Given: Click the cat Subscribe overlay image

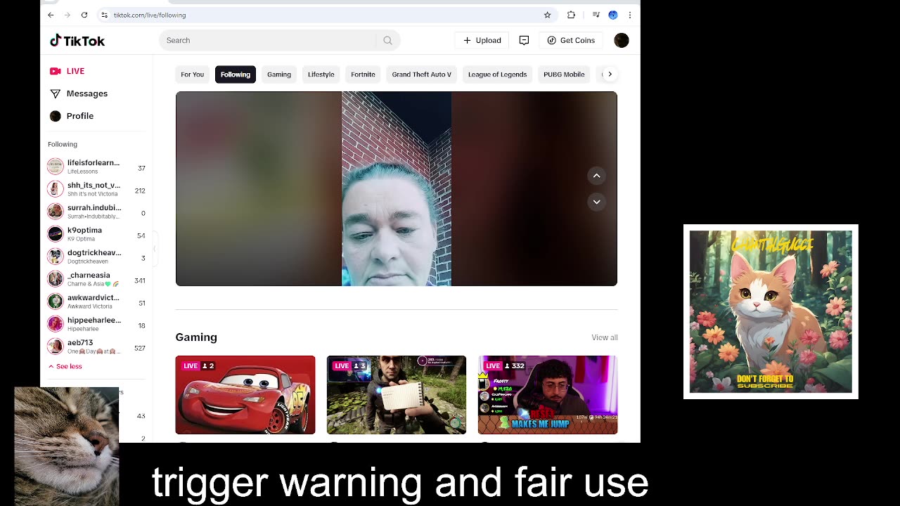Looking at the screenshot, I should point(771,312).
